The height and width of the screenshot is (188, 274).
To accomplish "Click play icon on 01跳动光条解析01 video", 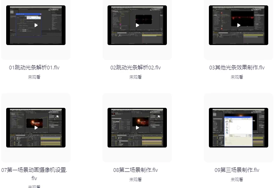I will pyautogui.click(x=36, y=25).
